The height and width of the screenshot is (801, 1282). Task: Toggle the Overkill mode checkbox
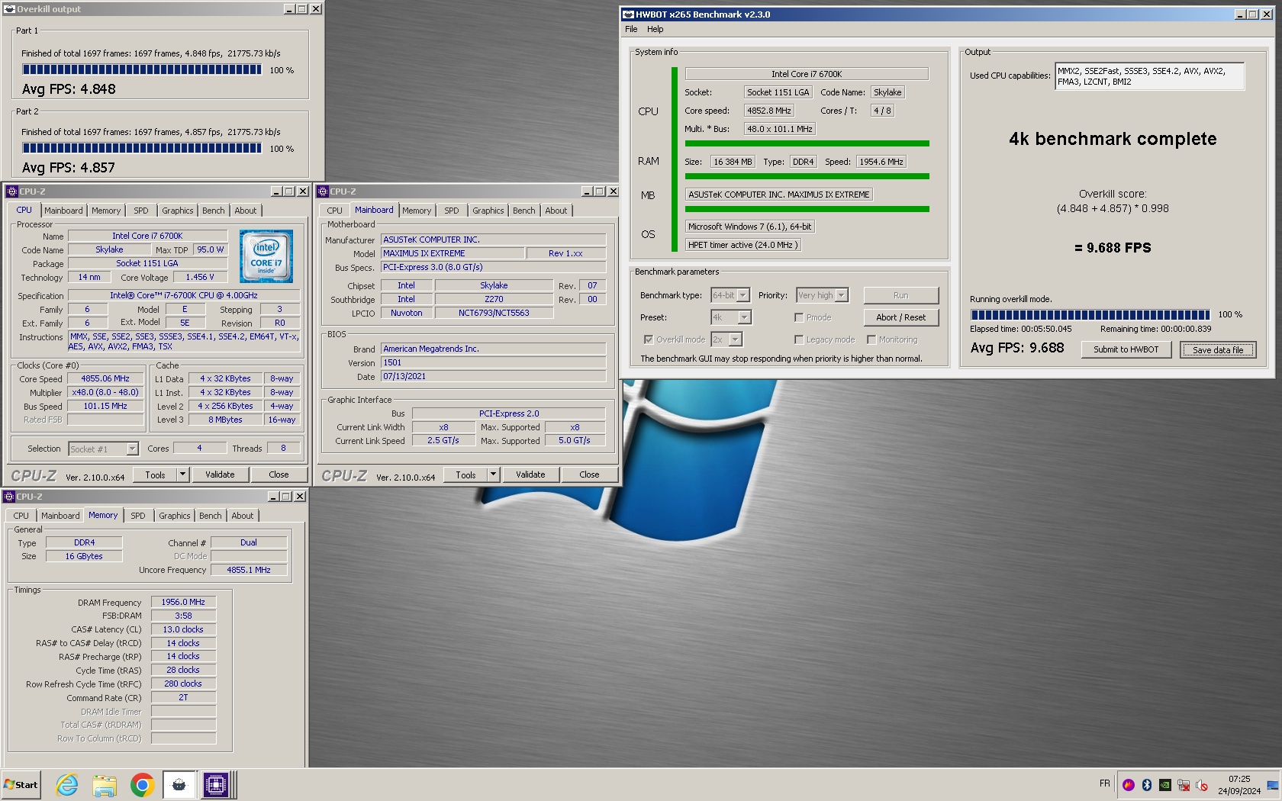pos(649,339)
